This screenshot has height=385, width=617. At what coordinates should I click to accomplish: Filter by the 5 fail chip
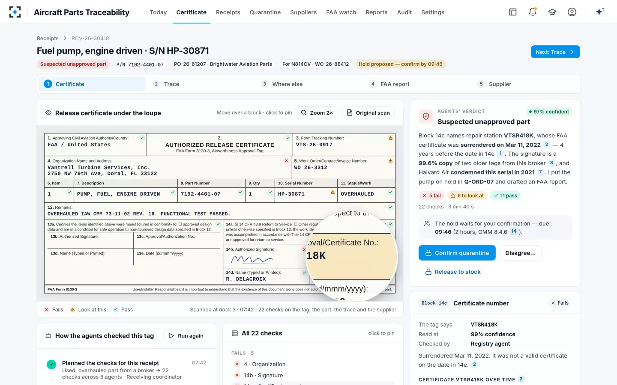(x=431, y=195)
